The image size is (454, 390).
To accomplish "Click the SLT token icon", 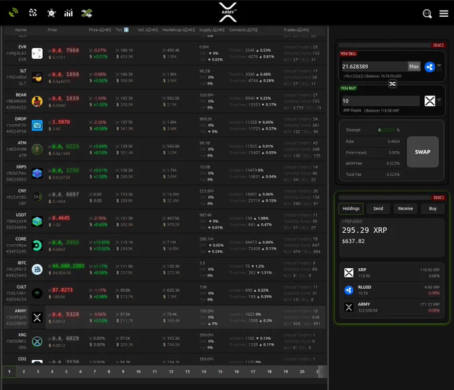I will 37,78.
